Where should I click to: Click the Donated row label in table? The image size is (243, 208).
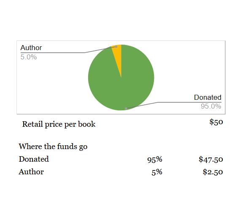coord(34,159)
